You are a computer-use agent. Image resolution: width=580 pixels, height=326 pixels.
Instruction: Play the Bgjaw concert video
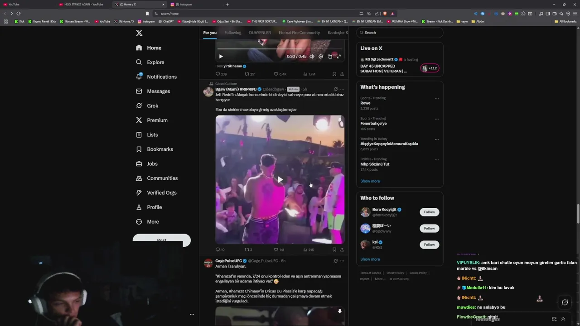(280, 180)
